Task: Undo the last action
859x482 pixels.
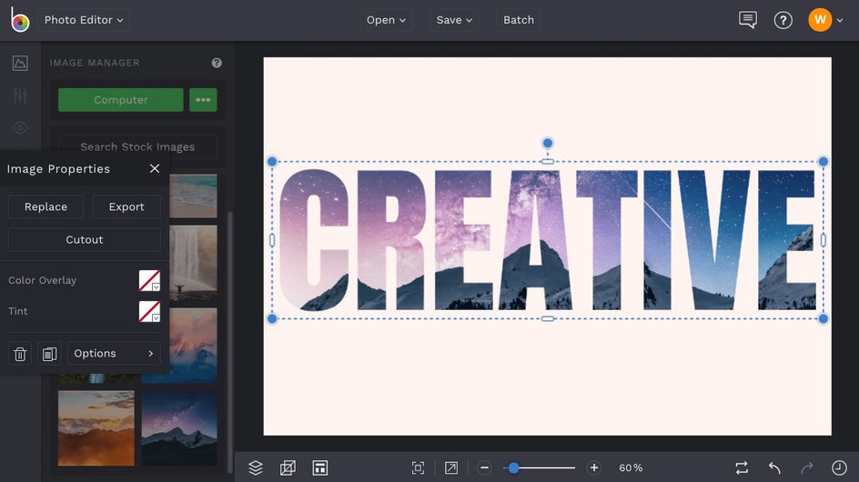Action: pos(774,467)
